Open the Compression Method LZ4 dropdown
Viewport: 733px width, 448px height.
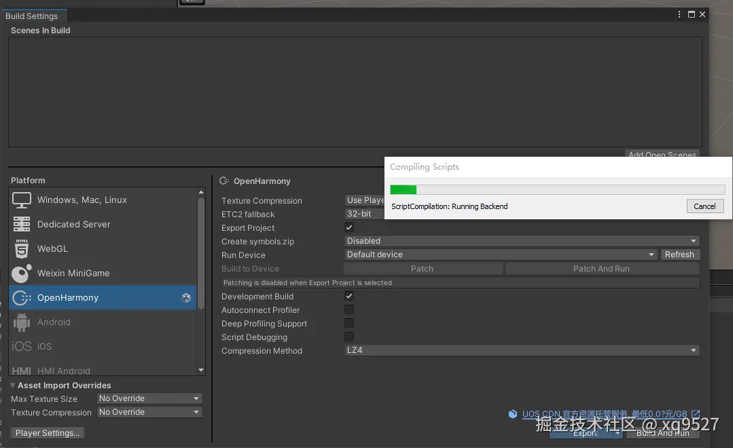(x=522, y=350)
